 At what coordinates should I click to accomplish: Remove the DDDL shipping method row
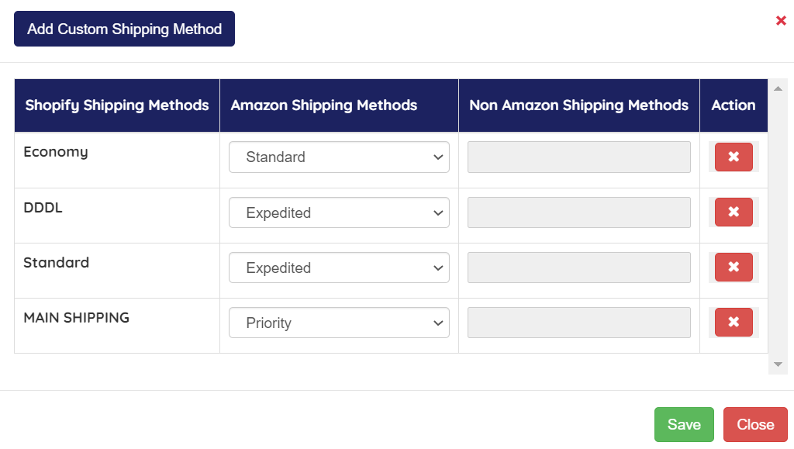pyautogui.click(x=734, y=212)
